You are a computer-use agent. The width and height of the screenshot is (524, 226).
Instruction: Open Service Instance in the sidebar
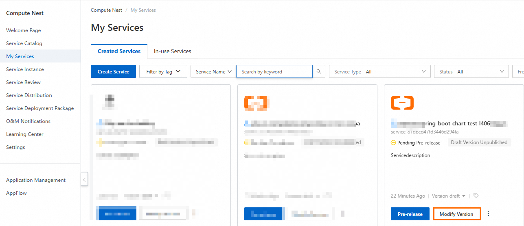click(25, 69)
